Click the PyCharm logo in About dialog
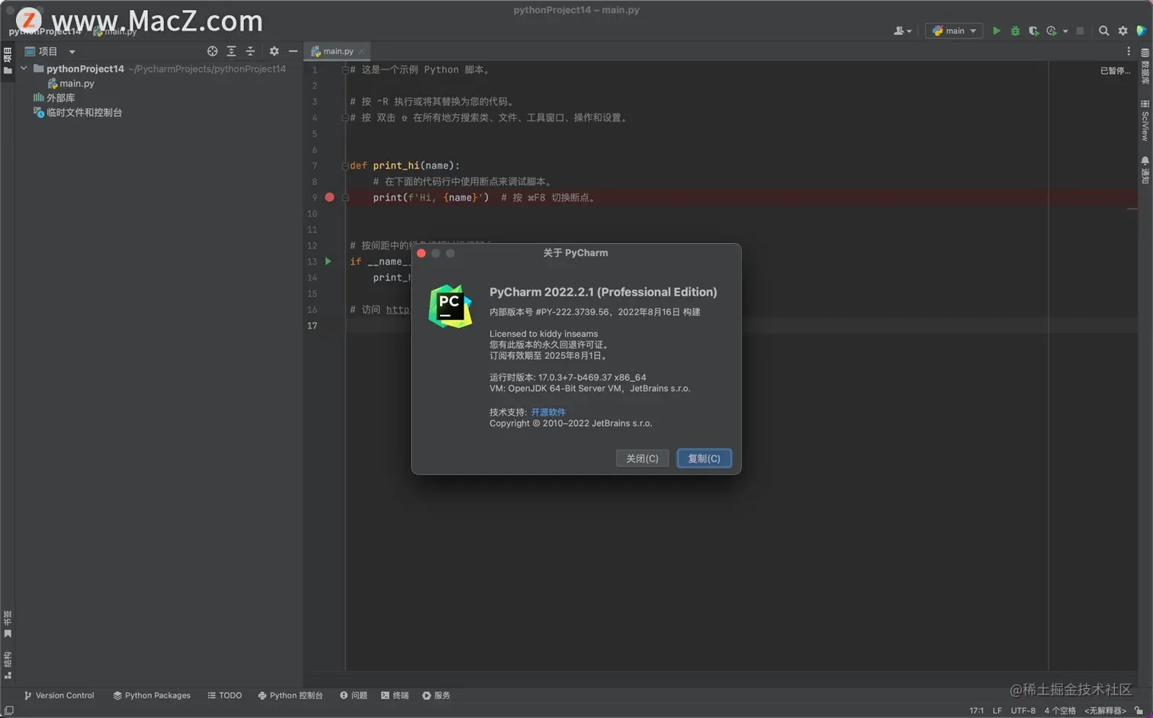 [x=450, y=306]
